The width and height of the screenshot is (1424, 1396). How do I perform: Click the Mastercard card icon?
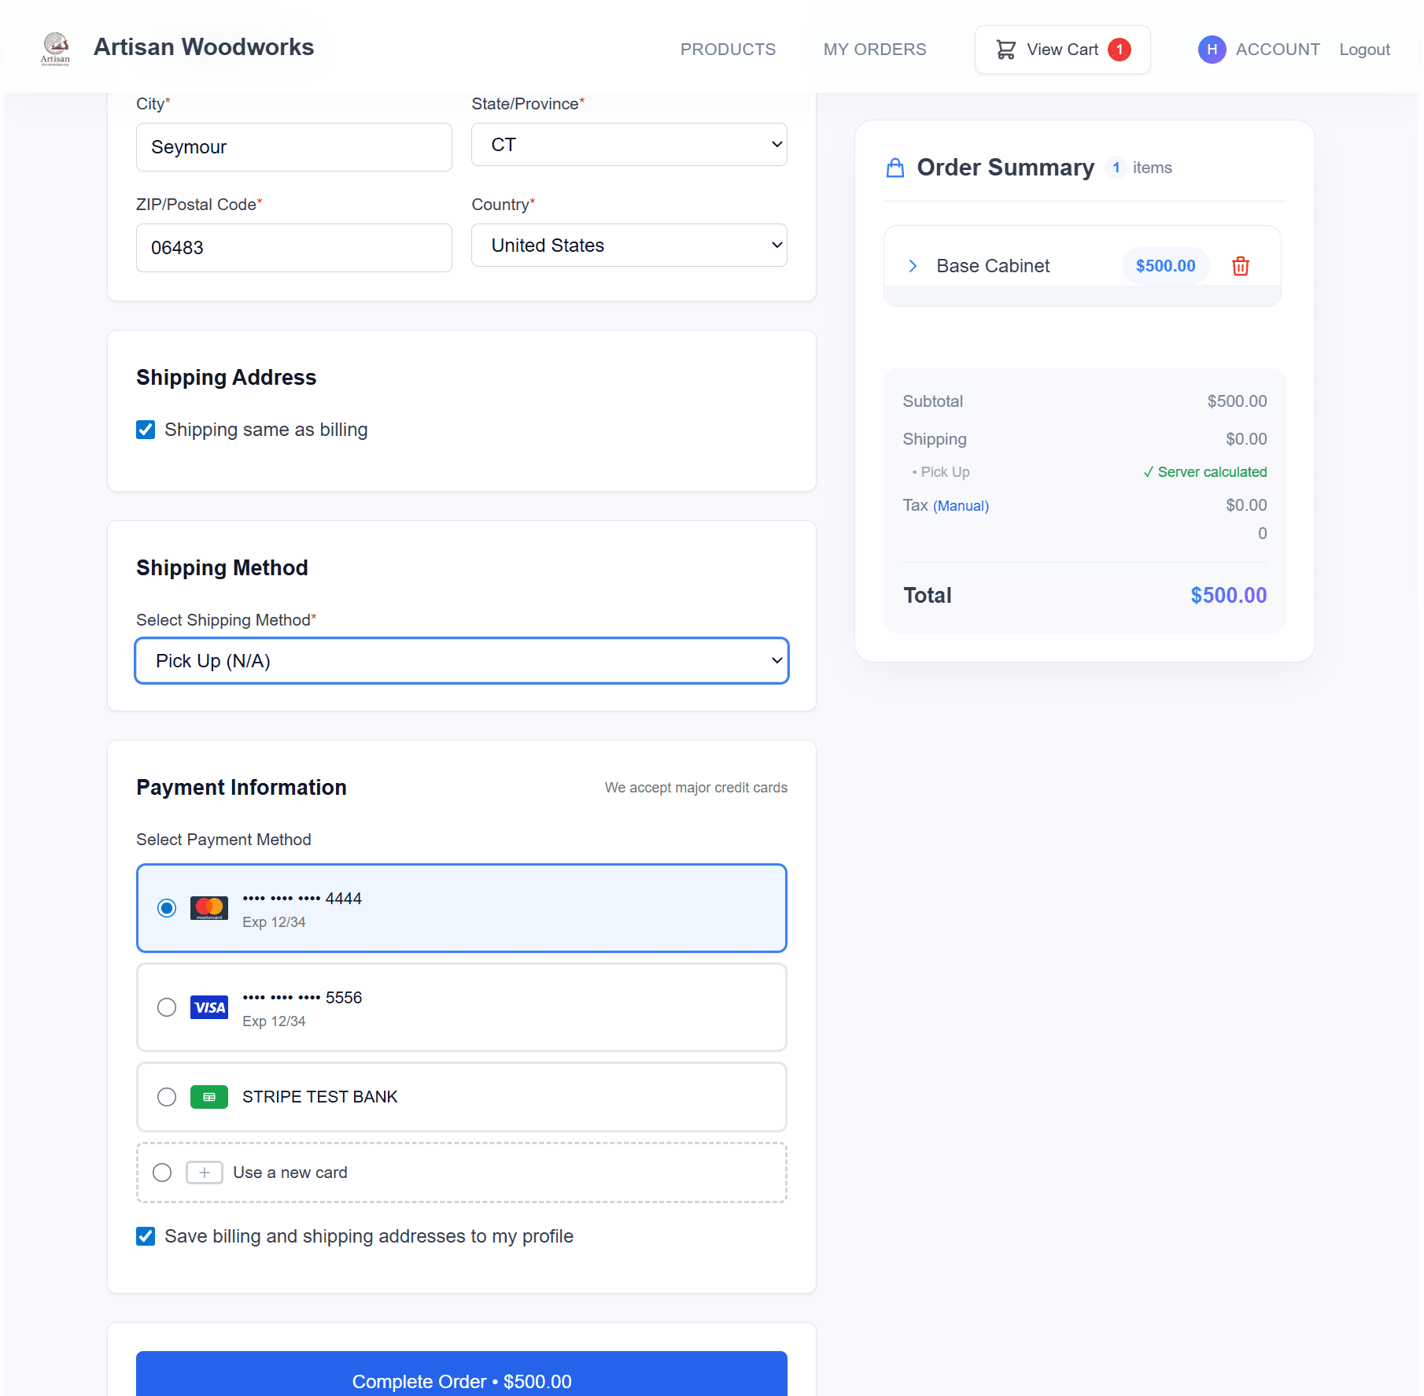point(208,908)
